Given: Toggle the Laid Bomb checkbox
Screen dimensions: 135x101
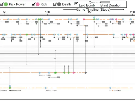Looking at the screenshot, I should point(76,3).
